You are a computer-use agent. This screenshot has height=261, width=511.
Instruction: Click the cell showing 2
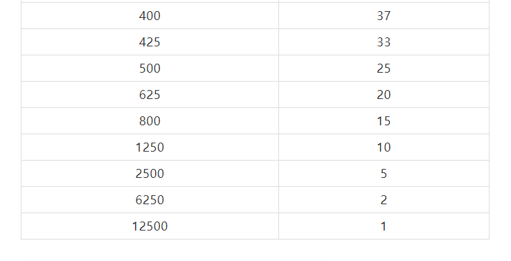pos(384,200)
